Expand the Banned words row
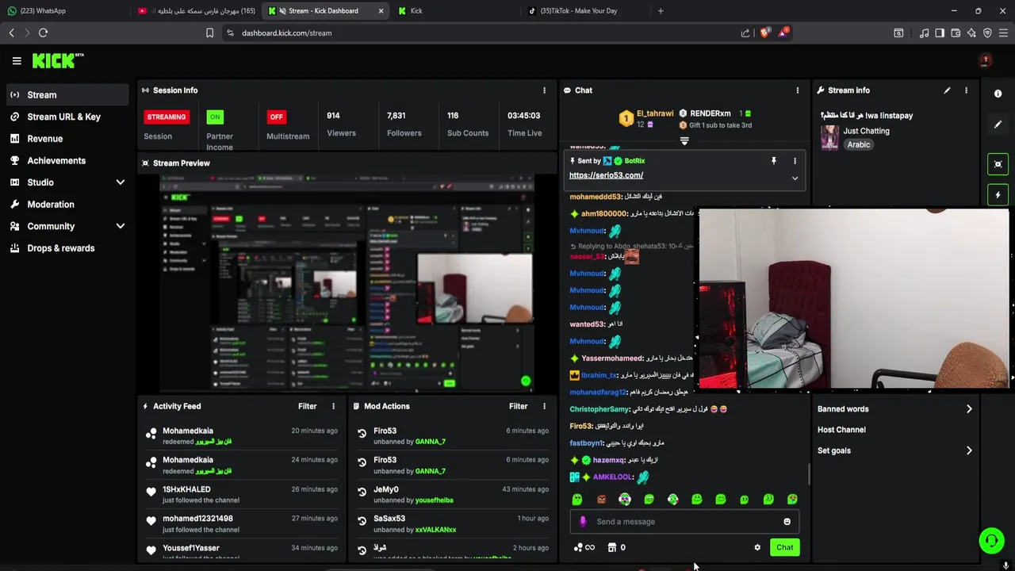The image size is (1015, 571). (894, 409)
